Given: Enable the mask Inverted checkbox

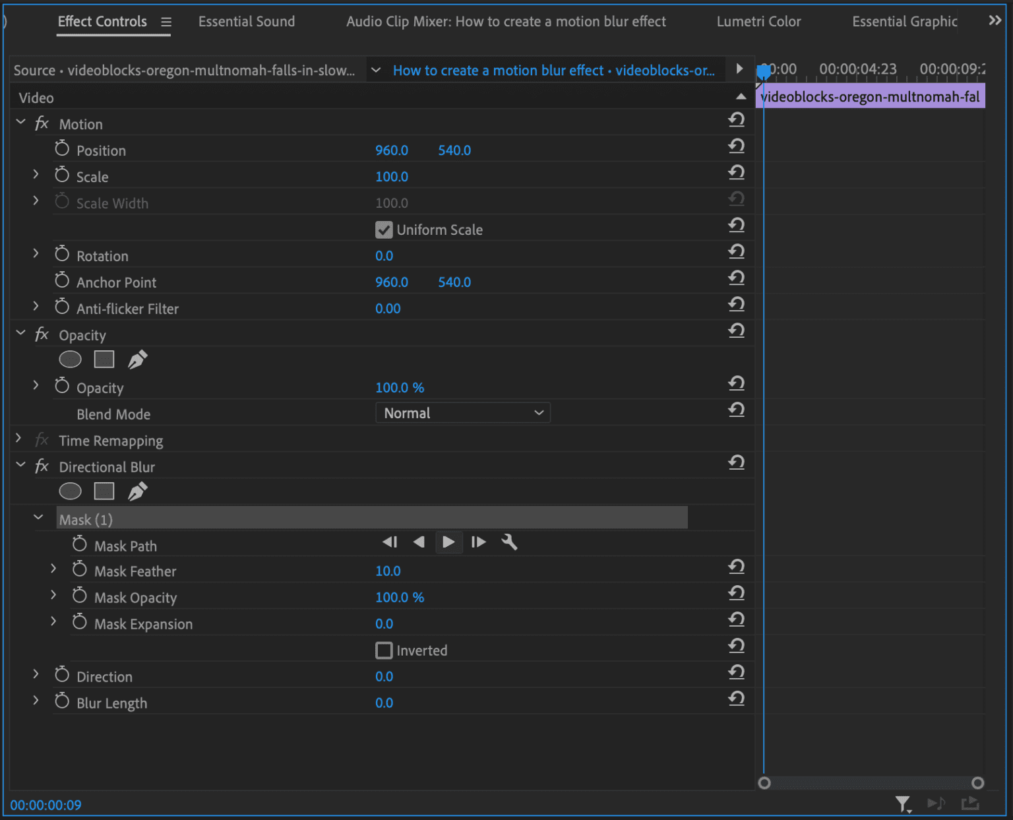Looking at the screenshot, I should pos(384,650).
